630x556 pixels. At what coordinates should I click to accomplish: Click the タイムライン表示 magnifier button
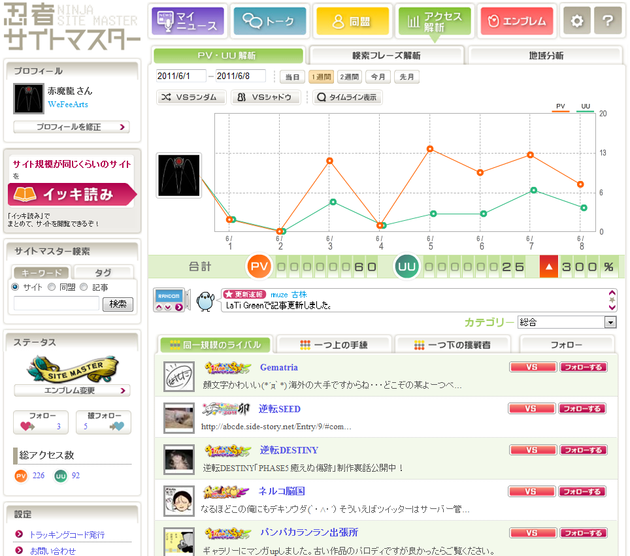point(347,97)
